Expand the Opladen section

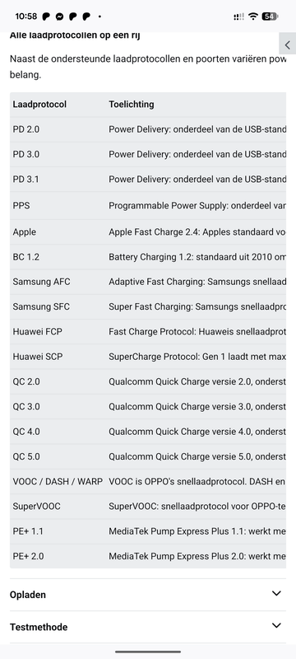point(148,594)
